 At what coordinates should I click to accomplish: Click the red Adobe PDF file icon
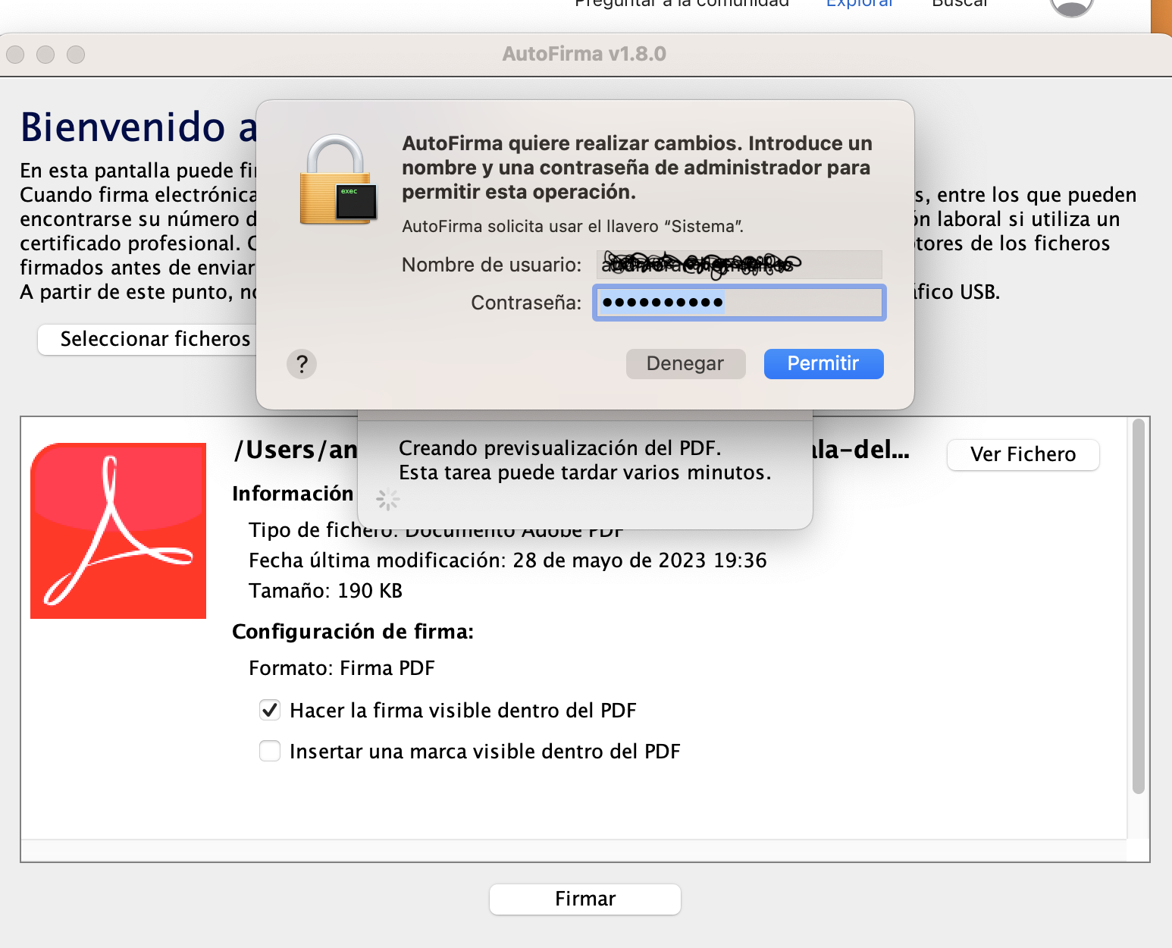(x=118, y=531)
